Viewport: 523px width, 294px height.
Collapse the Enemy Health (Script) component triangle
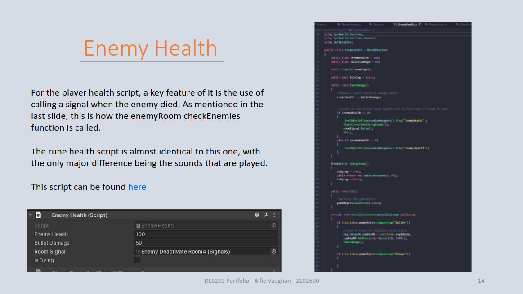click(31, 215)
